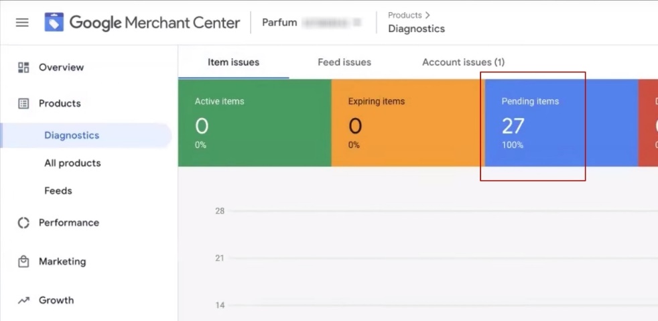This screenshot has height=321, width=658.
Task: Select the green Active items card
Action: click(x=255, y=123)
